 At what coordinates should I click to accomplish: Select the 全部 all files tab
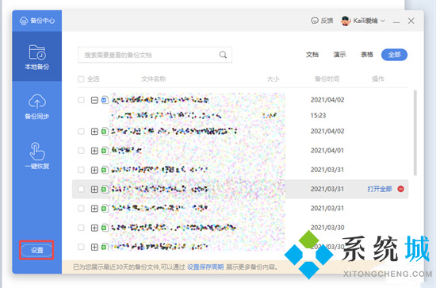[394, 55]
